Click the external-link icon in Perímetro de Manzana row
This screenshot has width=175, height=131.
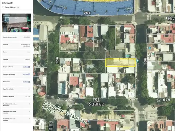29,74
